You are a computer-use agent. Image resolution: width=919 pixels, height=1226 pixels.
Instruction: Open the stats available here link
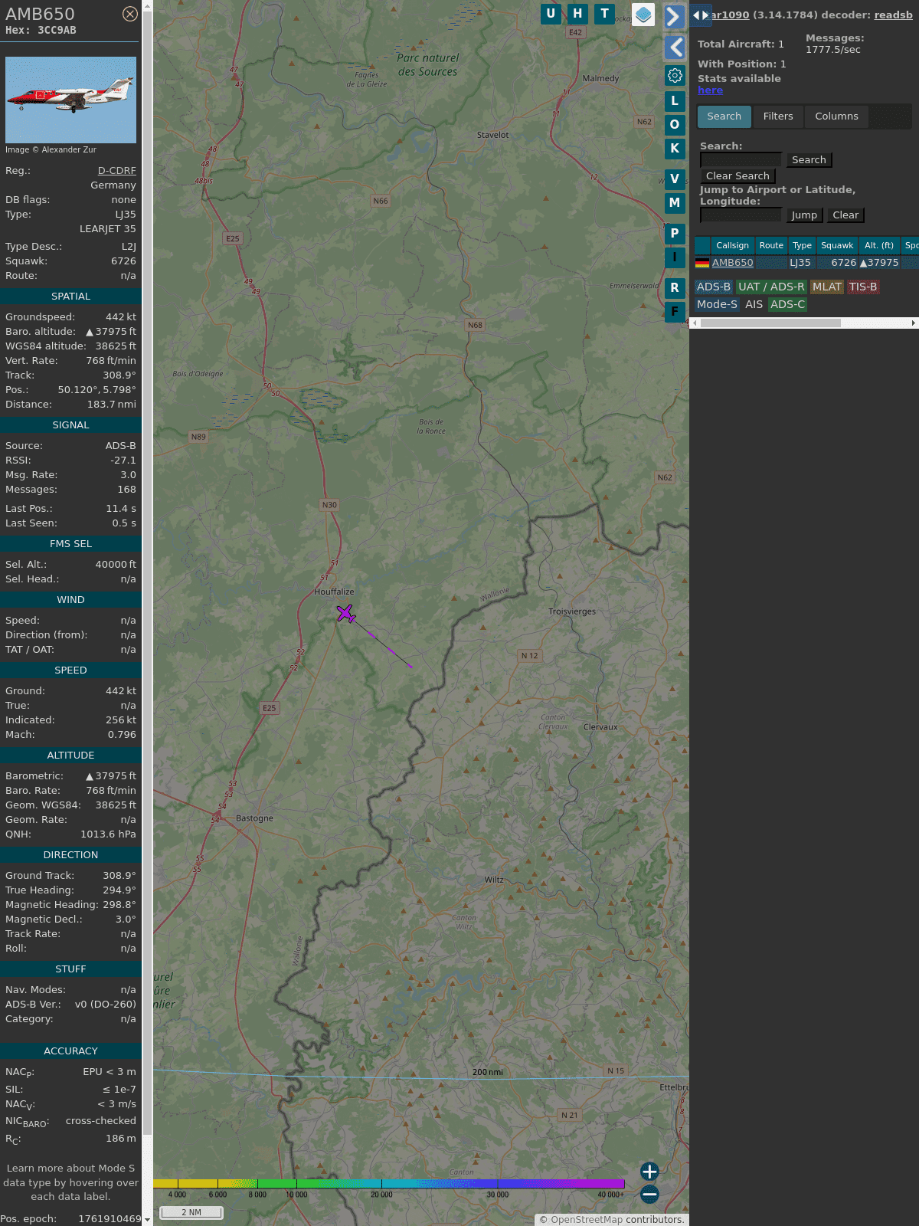click(x=710, y=90)
